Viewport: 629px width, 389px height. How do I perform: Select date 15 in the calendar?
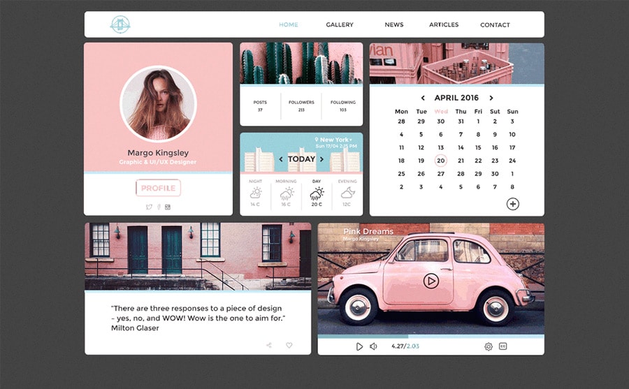(478, 147)
